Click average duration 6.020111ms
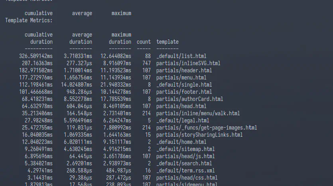 (78, 142)
